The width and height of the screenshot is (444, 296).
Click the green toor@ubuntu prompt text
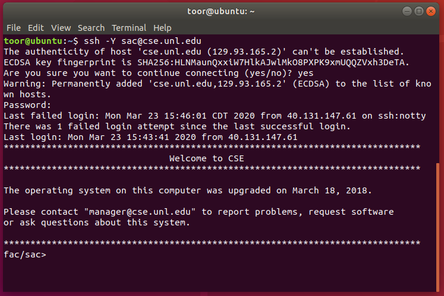(33, 41)
